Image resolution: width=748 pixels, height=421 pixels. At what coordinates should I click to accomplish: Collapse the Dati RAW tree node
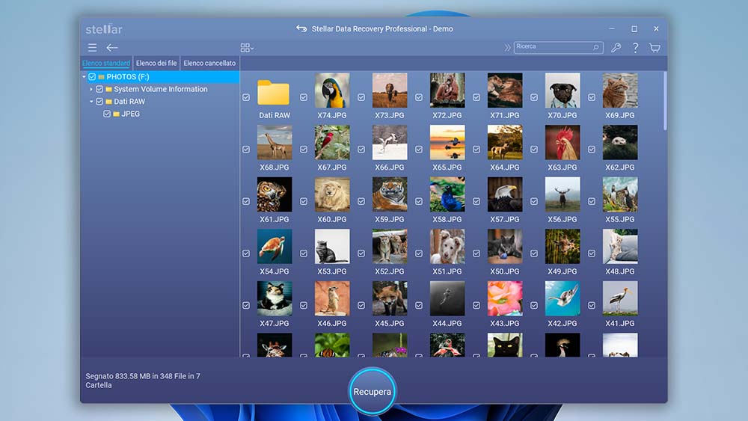point(91,102)
